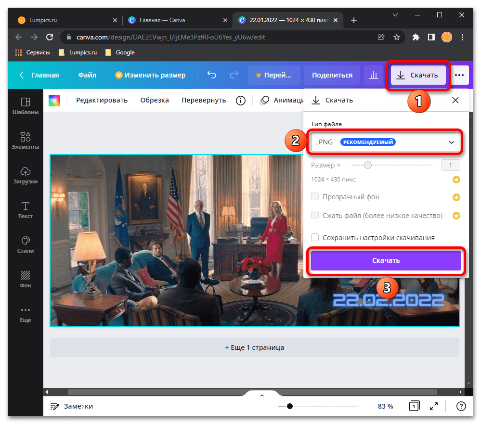Viewport: 481px width, 424px height.
Task: Add page with Еще 1 страница
Action: pyautogui.click(x=255, y=347)
